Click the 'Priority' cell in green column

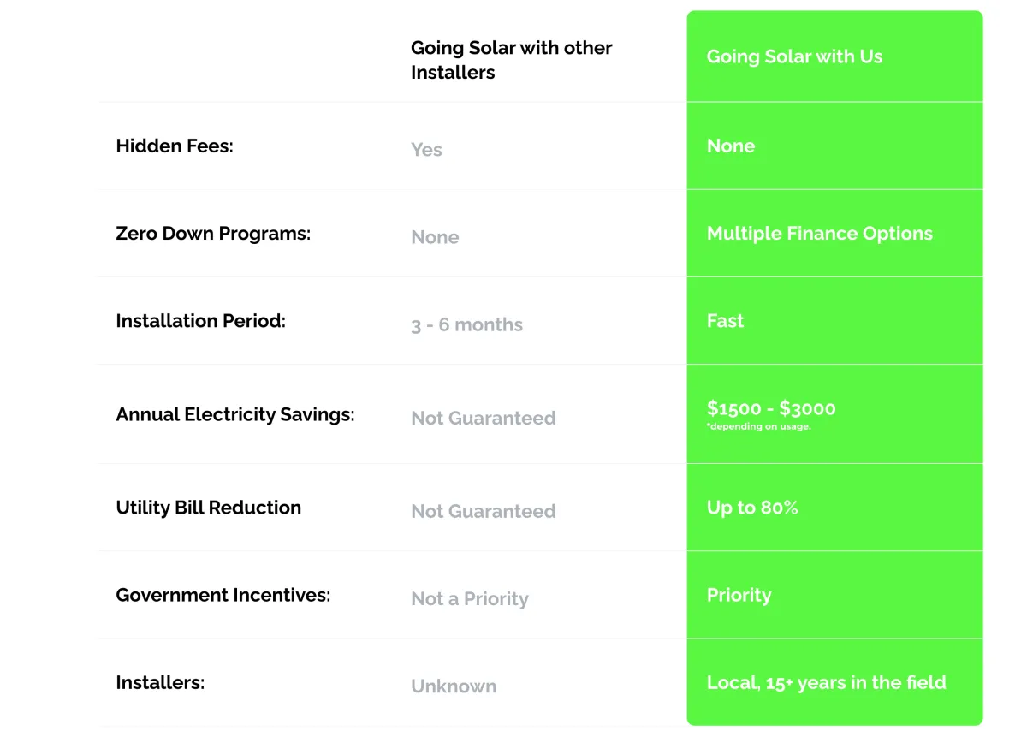739,595
